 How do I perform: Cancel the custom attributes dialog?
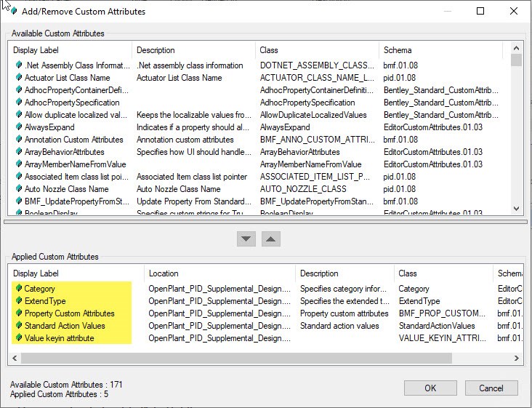(x=491, y=388)
